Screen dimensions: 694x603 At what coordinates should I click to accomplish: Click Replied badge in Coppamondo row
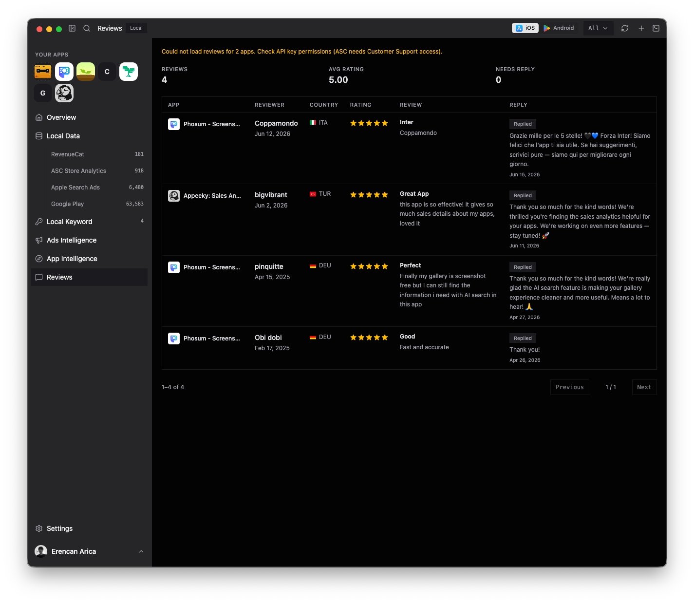(x=523, y=124)
